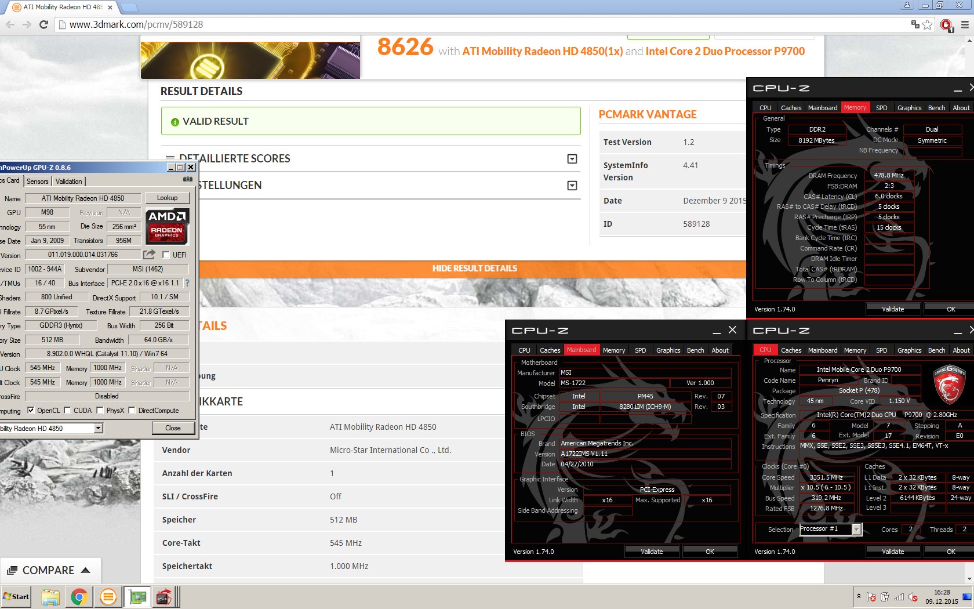Toggle the UEFI checkbox in GPU-Z

point(166,255)
